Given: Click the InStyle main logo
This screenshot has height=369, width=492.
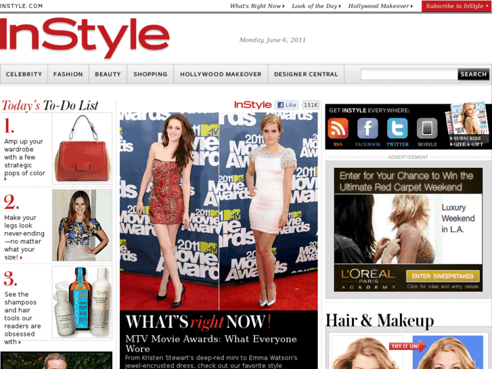Looking at the screenshot, I should [x=85, y=38].
